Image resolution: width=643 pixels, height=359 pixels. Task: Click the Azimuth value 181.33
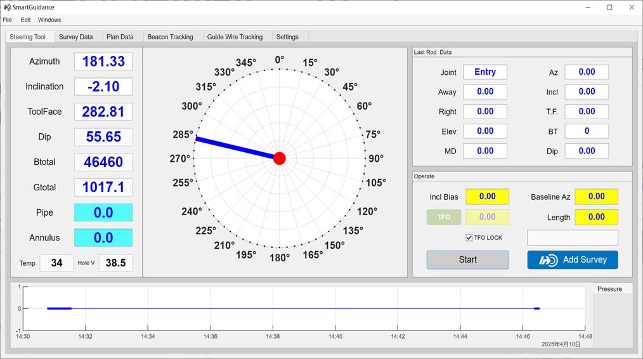(103, 62)
